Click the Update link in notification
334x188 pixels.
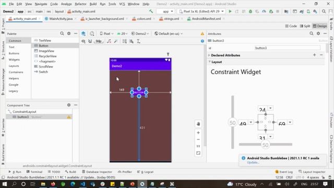point(253,162)
